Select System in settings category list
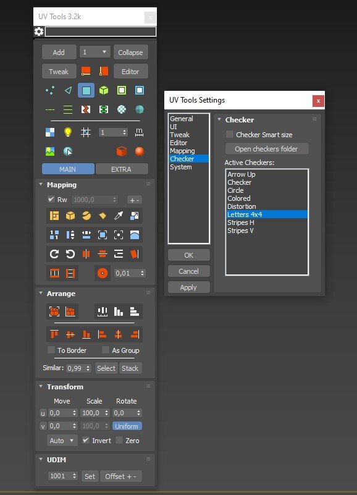 tap(188, 167)
